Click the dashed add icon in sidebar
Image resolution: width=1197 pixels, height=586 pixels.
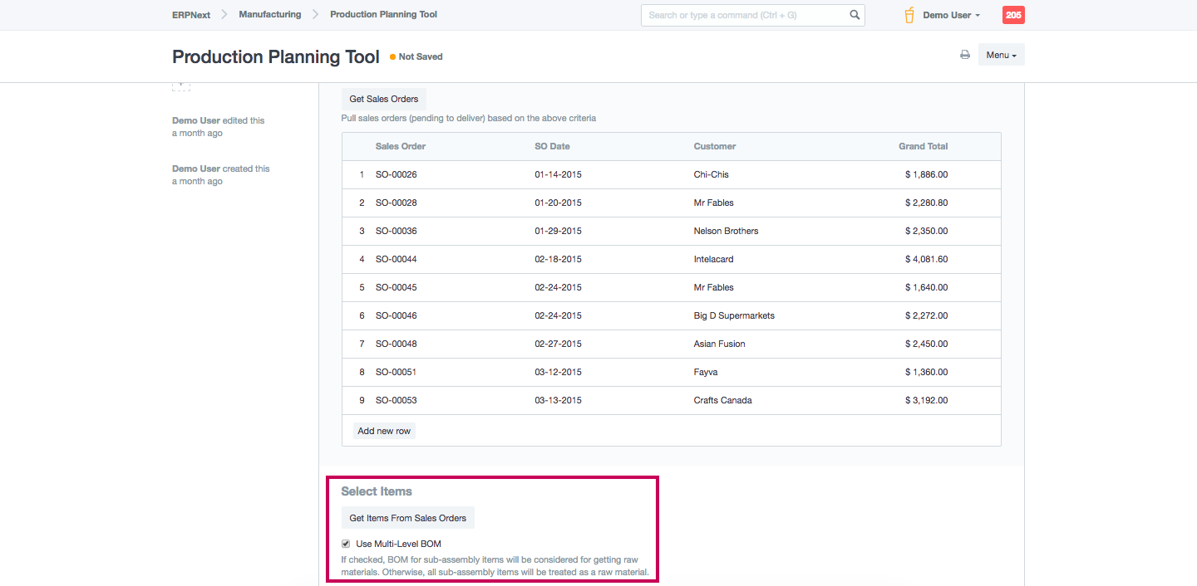click(180, 85)
